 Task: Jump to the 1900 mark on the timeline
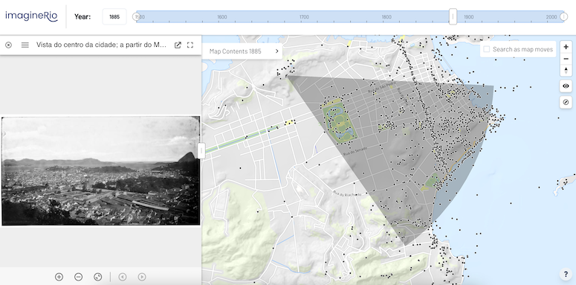click(469, 17)
